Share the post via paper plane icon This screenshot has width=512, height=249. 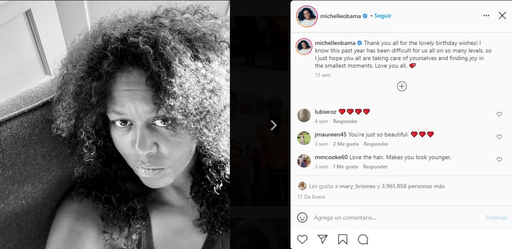point(323,239)
